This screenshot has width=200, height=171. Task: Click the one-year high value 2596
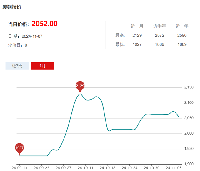pos(182,36)
